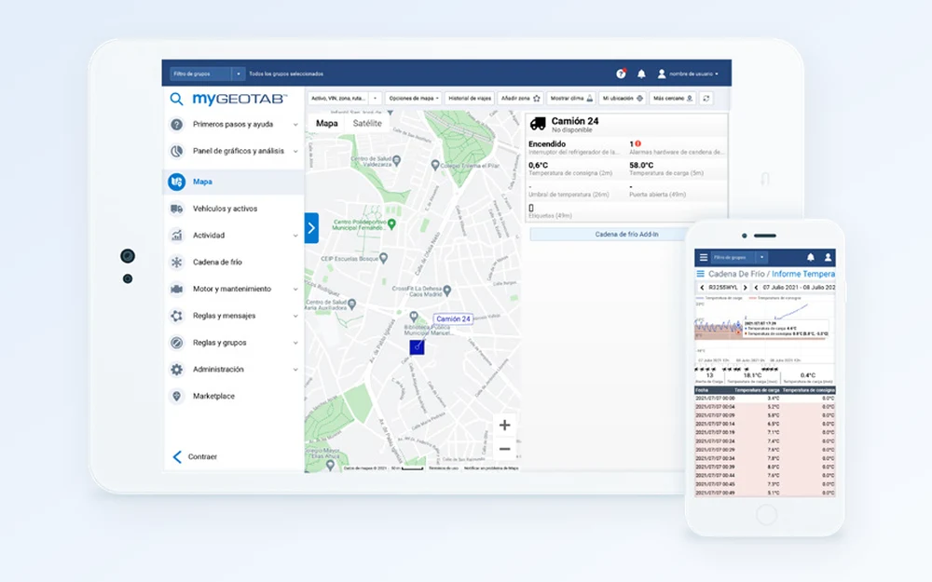
Task: Open the hamburger menu in the phone header
Action: click(703, 257)
